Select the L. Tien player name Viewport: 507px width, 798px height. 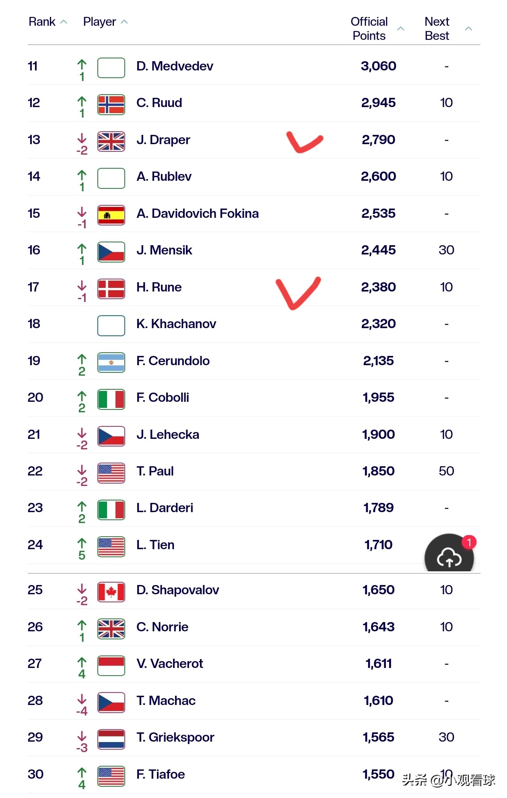[x=155, y=545]
